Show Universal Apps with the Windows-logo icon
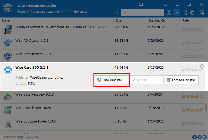This screenshot has height=140, width=208. (184, 13)
